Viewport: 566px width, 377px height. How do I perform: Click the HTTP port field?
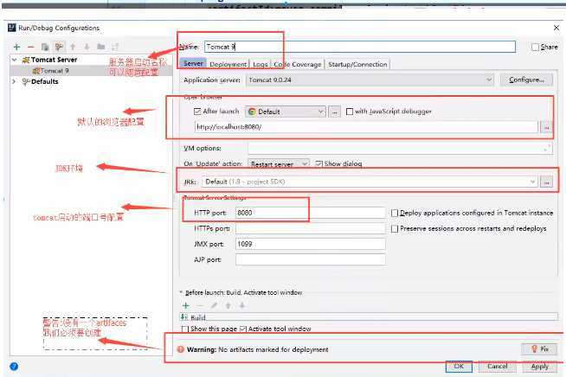311,213
